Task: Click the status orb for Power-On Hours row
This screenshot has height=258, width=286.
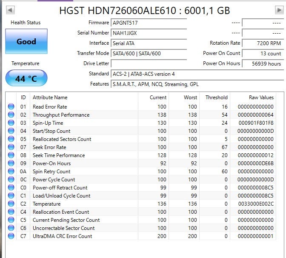Action: [x=11, y=163]
